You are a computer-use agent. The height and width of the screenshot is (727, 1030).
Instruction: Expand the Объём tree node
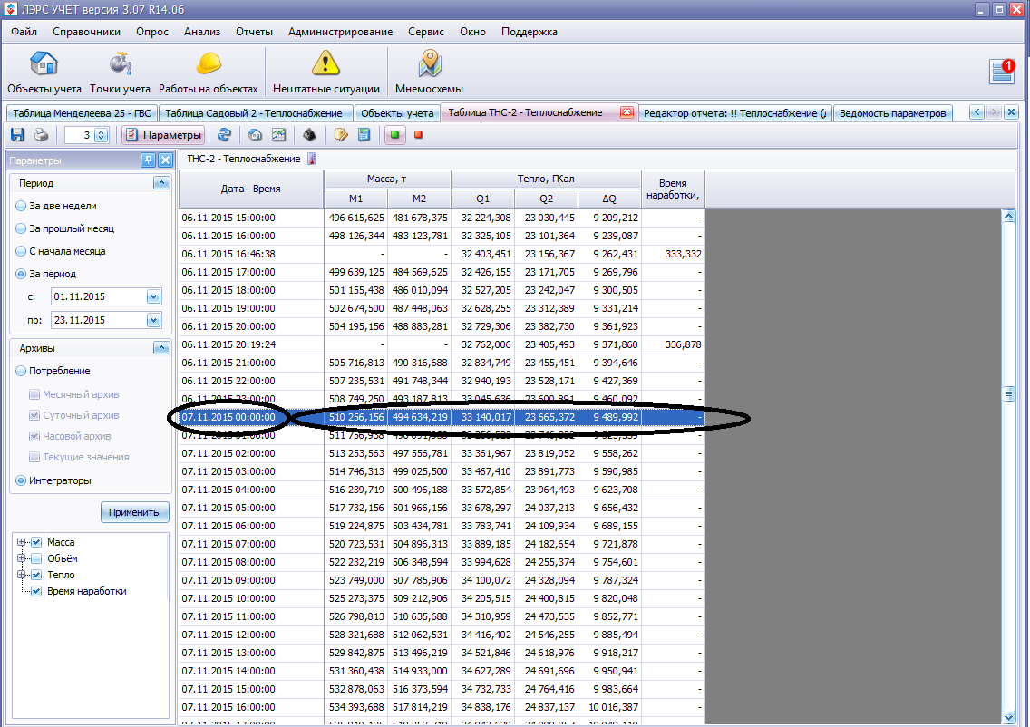21,559
